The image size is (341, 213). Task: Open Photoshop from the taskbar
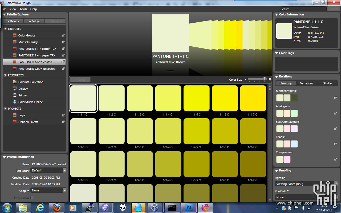(x=189, y=207)
